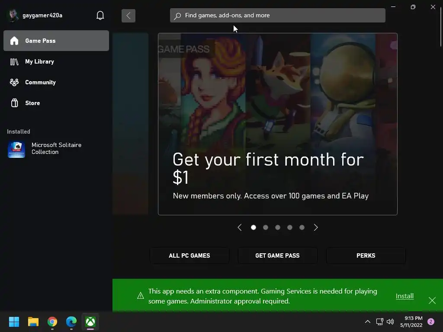Viewport: 443px width, 332px height.
Task: Show the previous carousel slide
Action: point(240,227)
